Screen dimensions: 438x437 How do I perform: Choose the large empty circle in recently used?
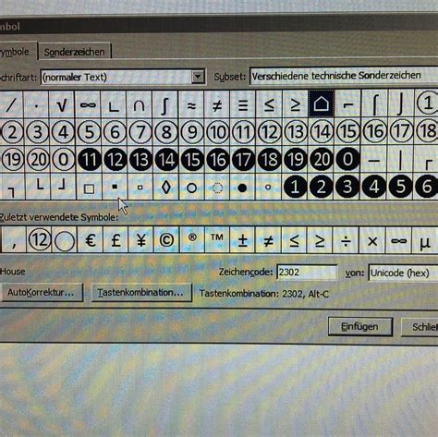(x=65, y=240)
